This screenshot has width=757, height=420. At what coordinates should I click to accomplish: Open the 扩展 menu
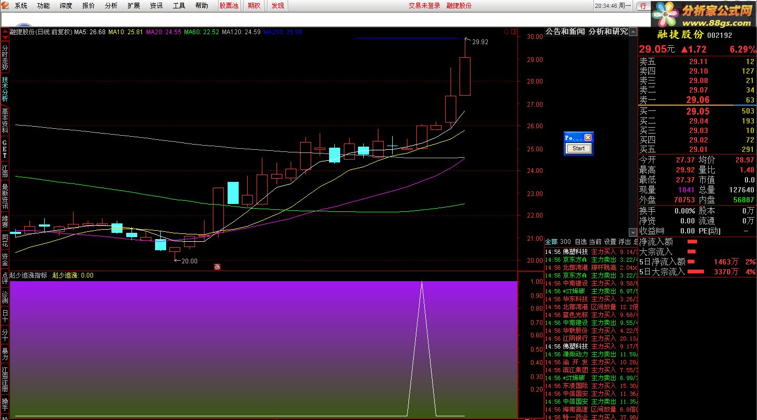pyautogui.click(x=134, y=6)
